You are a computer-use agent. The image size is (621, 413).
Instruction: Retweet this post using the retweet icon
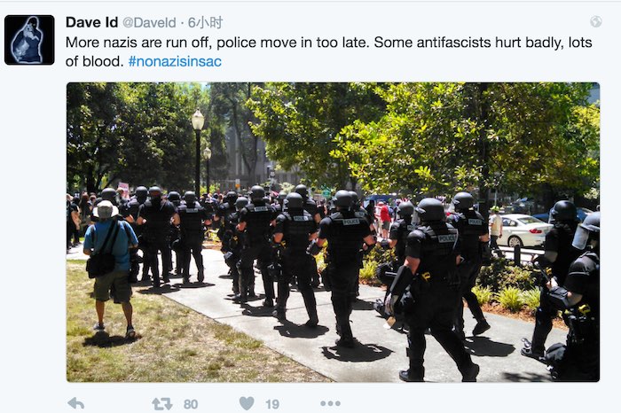click(162, 403)
